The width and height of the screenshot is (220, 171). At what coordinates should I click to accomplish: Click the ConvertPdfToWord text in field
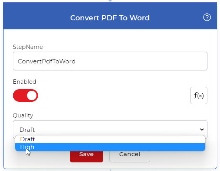pos(47,61)
